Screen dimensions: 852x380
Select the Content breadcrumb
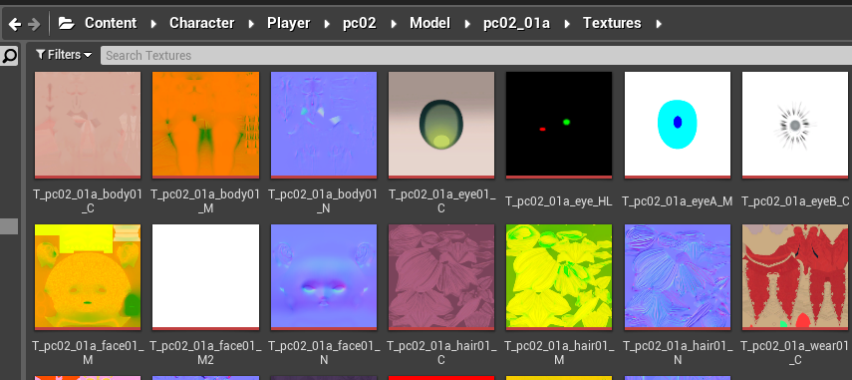point(111,23)
